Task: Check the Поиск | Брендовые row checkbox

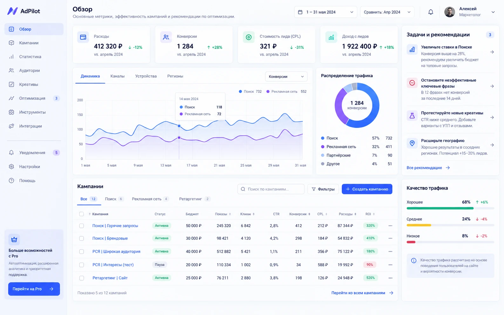Action: coord(82,238)
